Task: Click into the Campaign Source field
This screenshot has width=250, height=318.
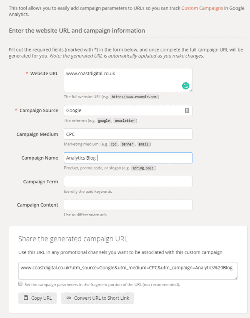Action: tap(123, 111)
